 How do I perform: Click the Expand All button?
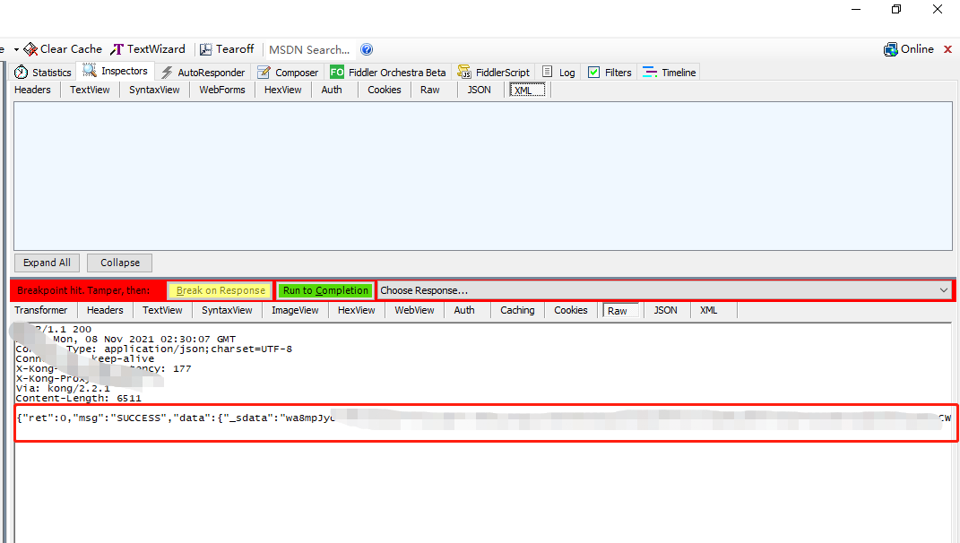47,263
